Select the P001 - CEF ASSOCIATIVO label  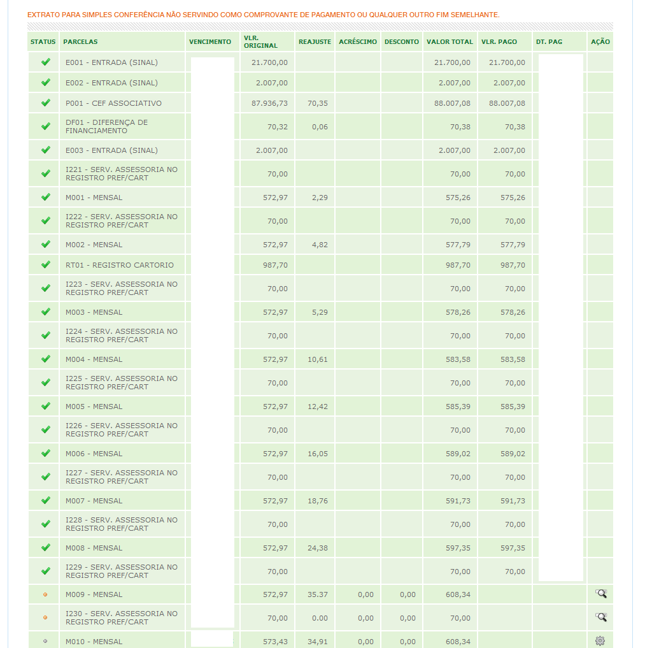[113, 103]
